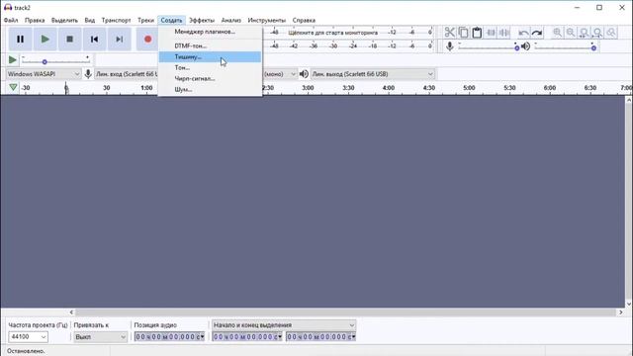Choose 'Менеджер плагинов...' from the menu
633x356 pixels.
pos(210,32)
